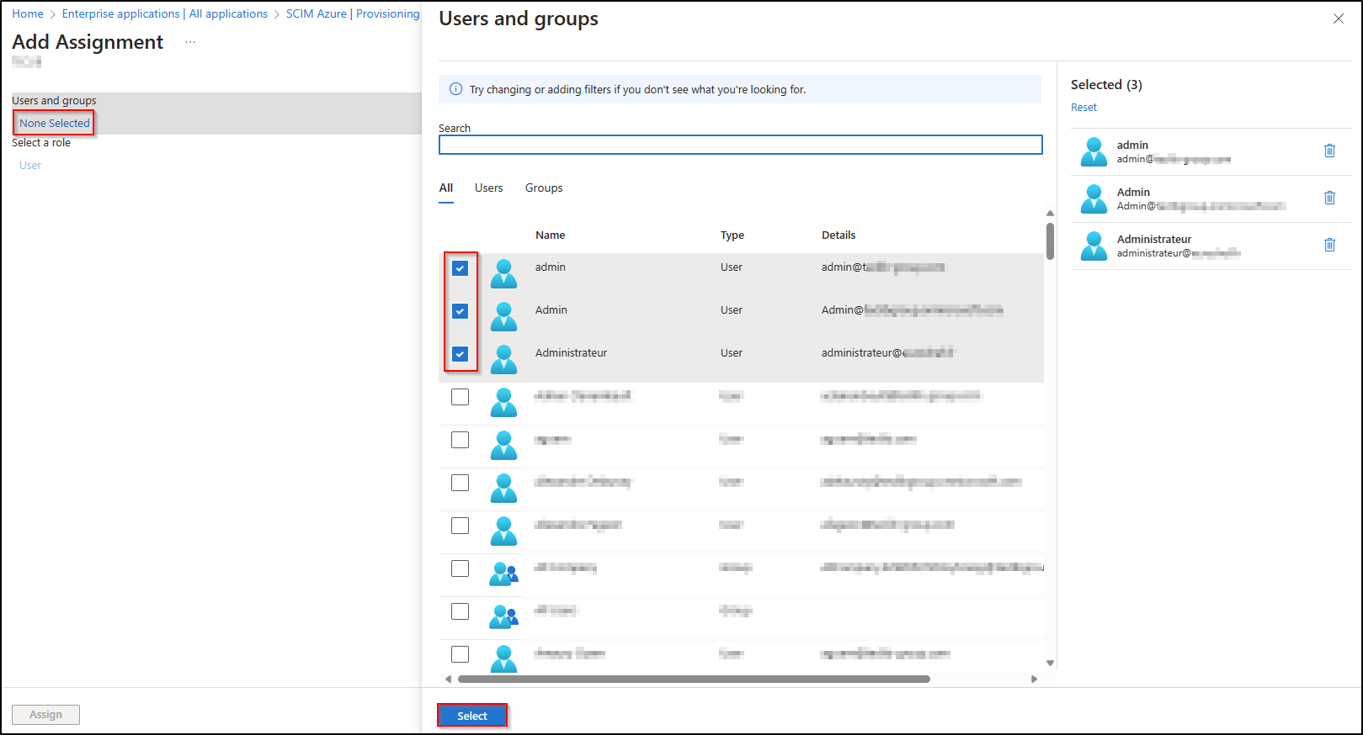Click the admin avatar in Selected panel
This screenshot has height=735, width=1363.
pyautogui.click(x=1094, y=151)
